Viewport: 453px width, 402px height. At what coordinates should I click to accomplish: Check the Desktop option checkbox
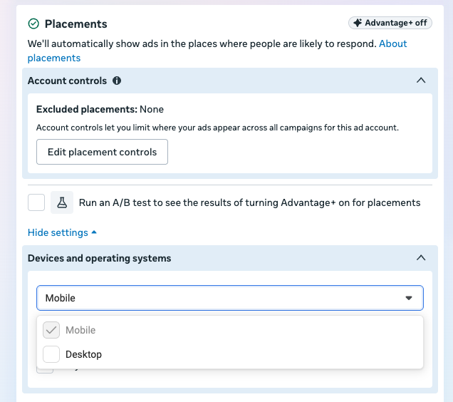(x=51, y=354)
